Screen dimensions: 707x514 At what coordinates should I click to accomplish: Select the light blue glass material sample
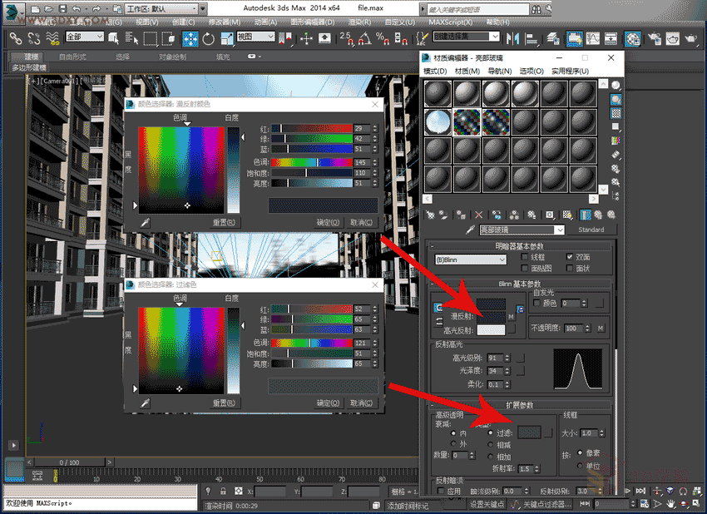438,121
